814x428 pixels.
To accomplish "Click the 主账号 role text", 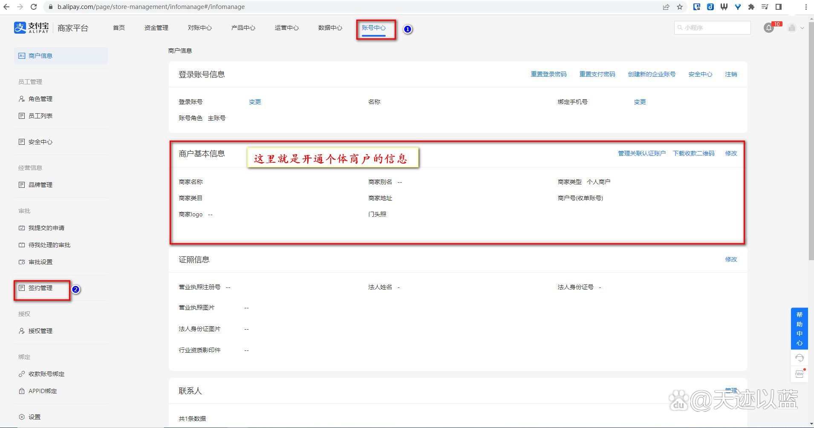I will coord(216,118).
